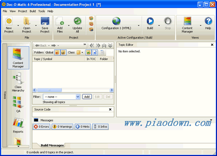Expand the Add Files dropdown arrow

(x=69, y=26)
